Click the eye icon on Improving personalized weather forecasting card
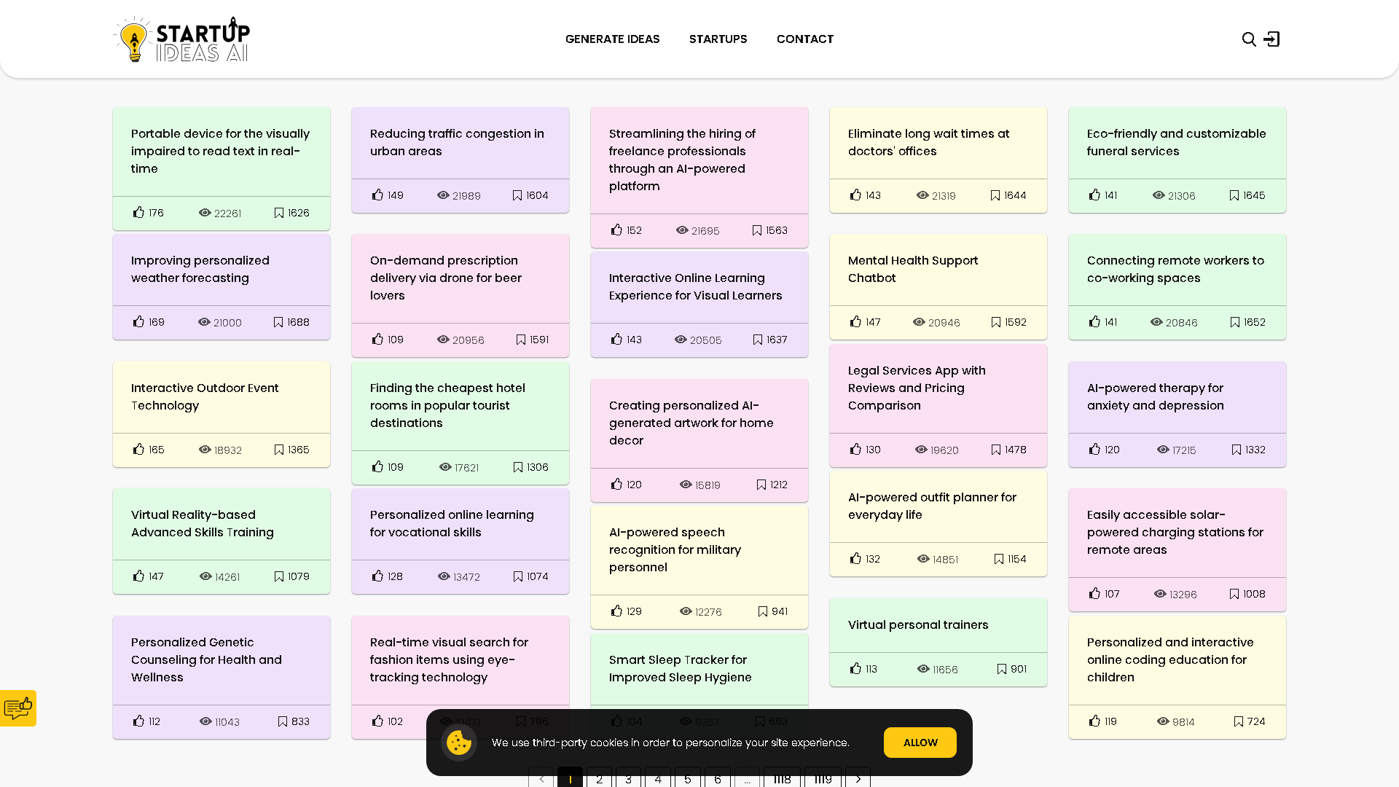Screen dimensions: 1399x787 [204, 321]
